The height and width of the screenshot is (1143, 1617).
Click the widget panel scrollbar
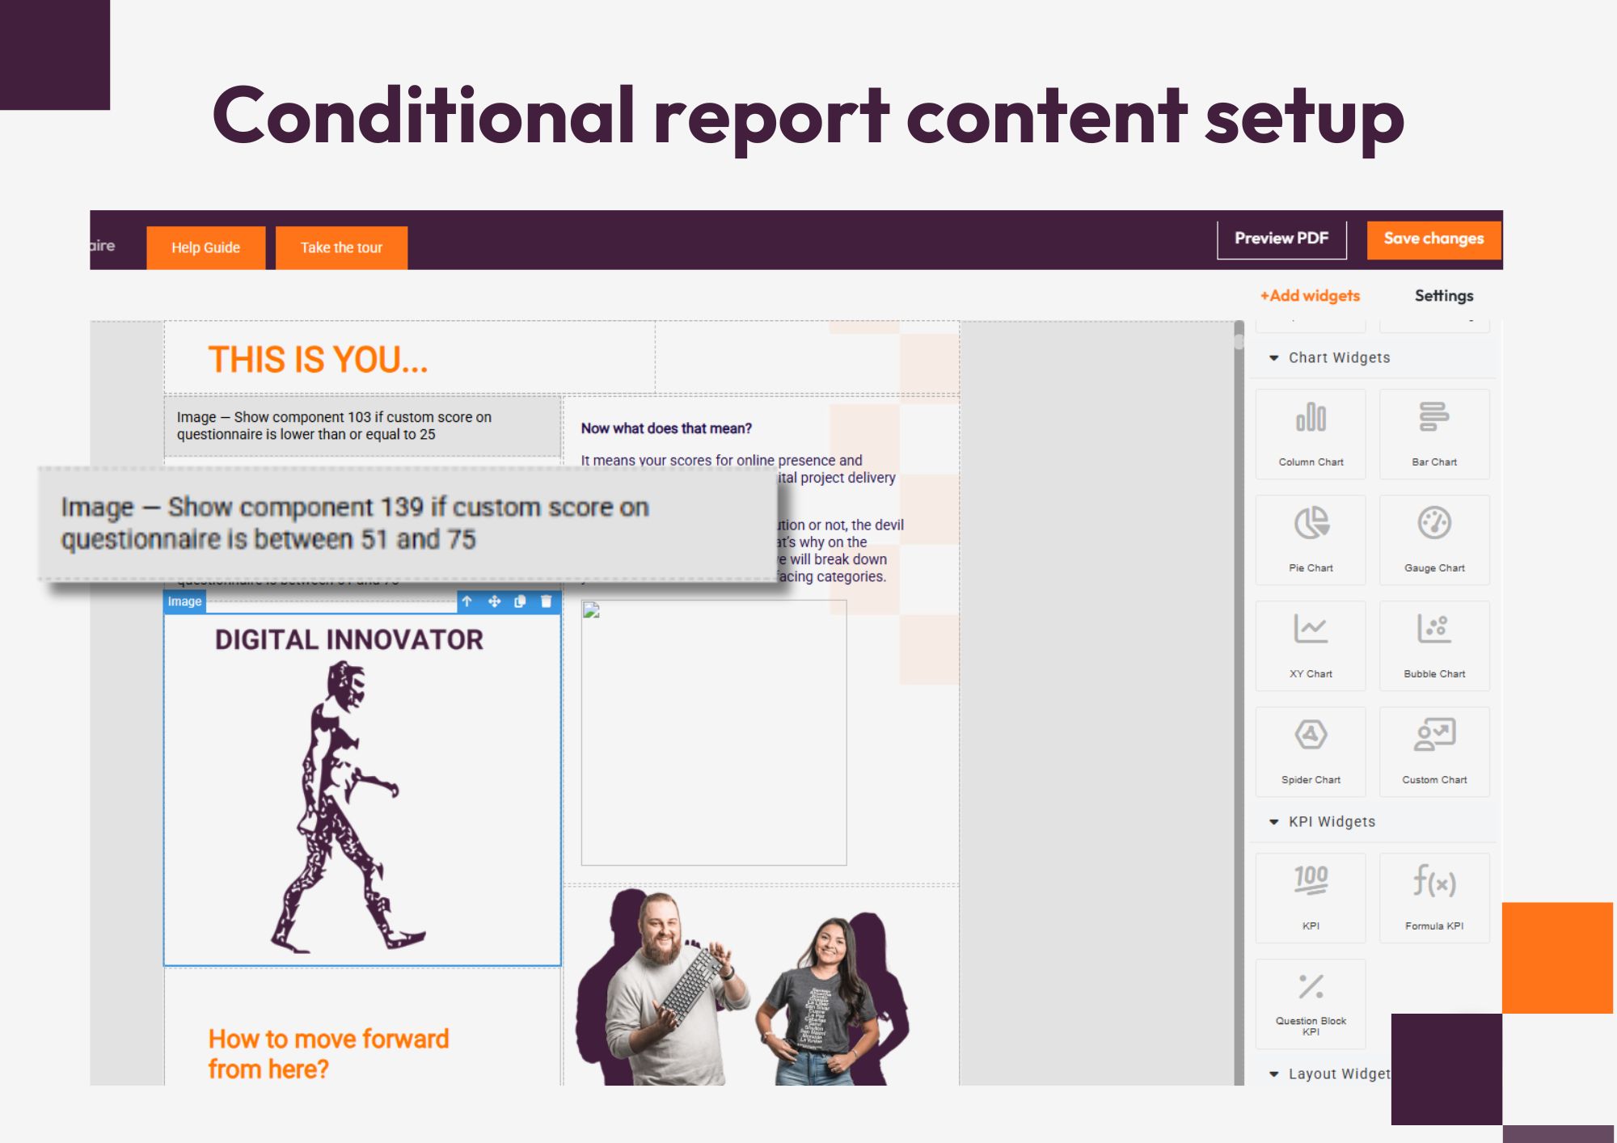click(1239, 344)
